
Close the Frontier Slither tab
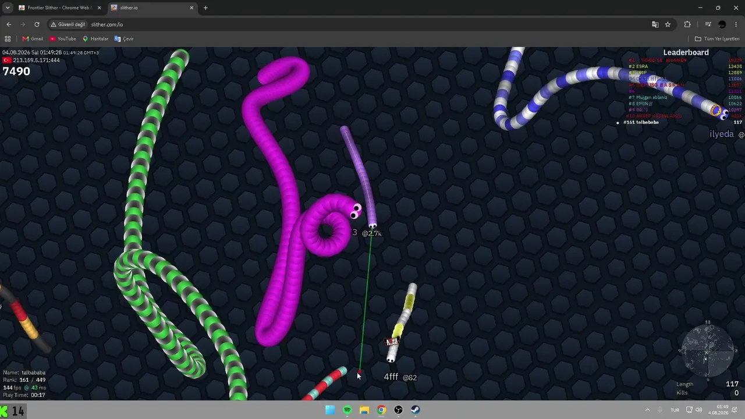[x=100, y=8]
